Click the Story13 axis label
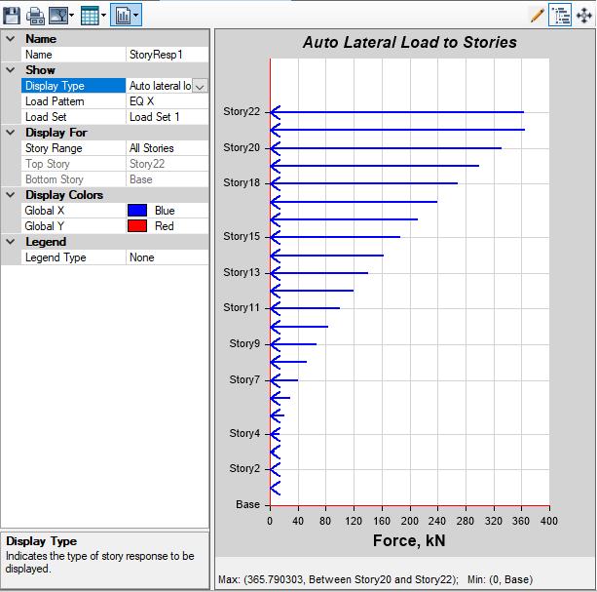597x592 pixels. (242, 272)
